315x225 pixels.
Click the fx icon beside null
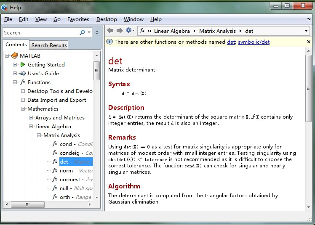click(x=55, y=188)
